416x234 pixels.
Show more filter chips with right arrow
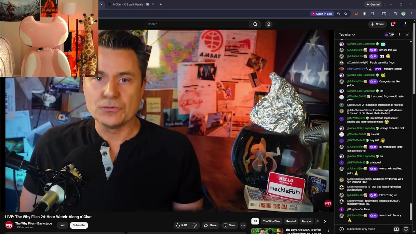pyautogui.click(x=325, y=221)
